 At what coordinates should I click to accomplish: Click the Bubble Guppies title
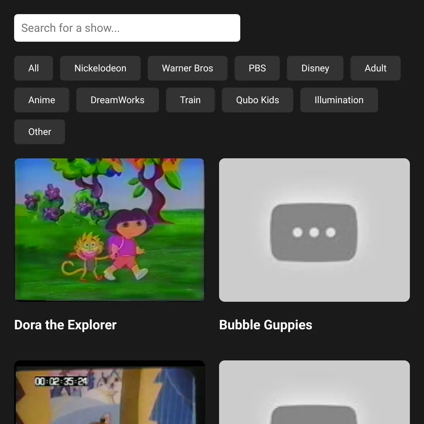pyautogui.click(x=266, y=325)
